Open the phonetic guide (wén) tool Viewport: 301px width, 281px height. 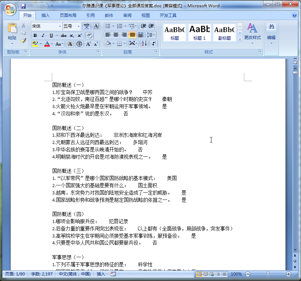[86, 26]
